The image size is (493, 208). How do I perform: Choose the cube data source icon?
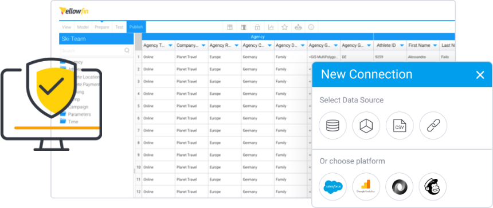click(x=366, y=126)
